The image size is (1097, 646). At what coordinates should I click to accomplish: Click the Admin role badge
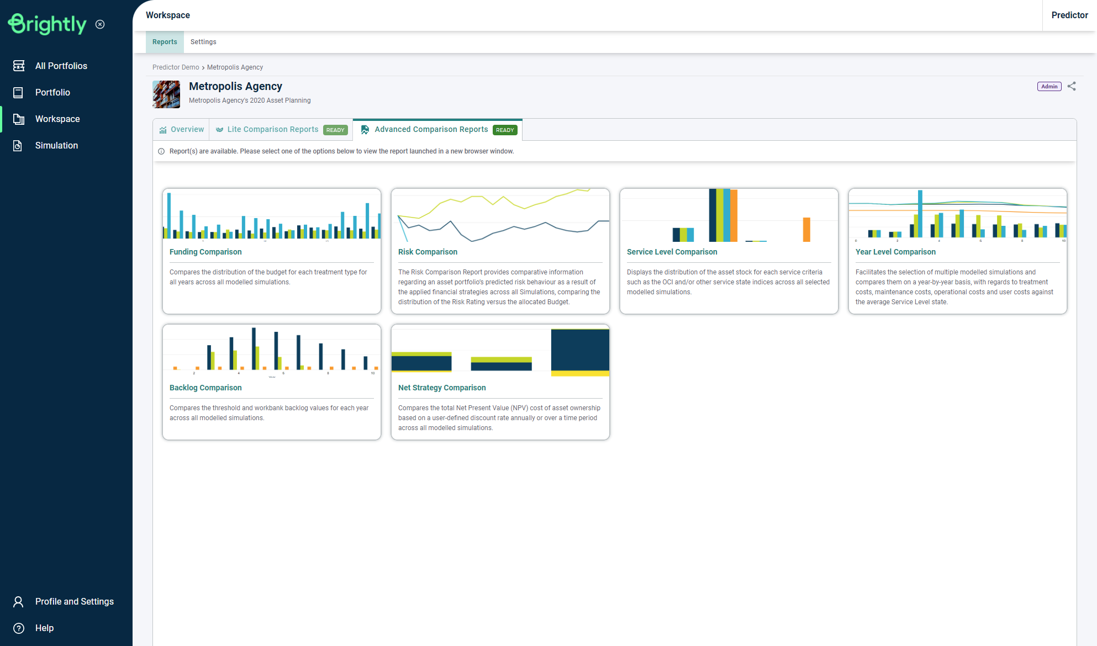(x=1049, y=86)
